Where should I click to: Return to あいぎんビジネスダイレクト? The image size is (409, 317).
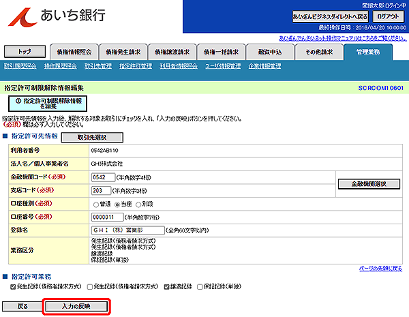330,16
